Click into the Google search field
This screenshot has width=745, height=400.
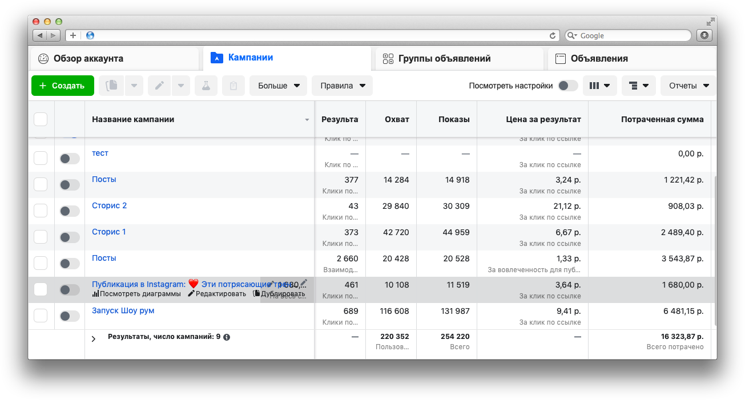click(628, 35)
